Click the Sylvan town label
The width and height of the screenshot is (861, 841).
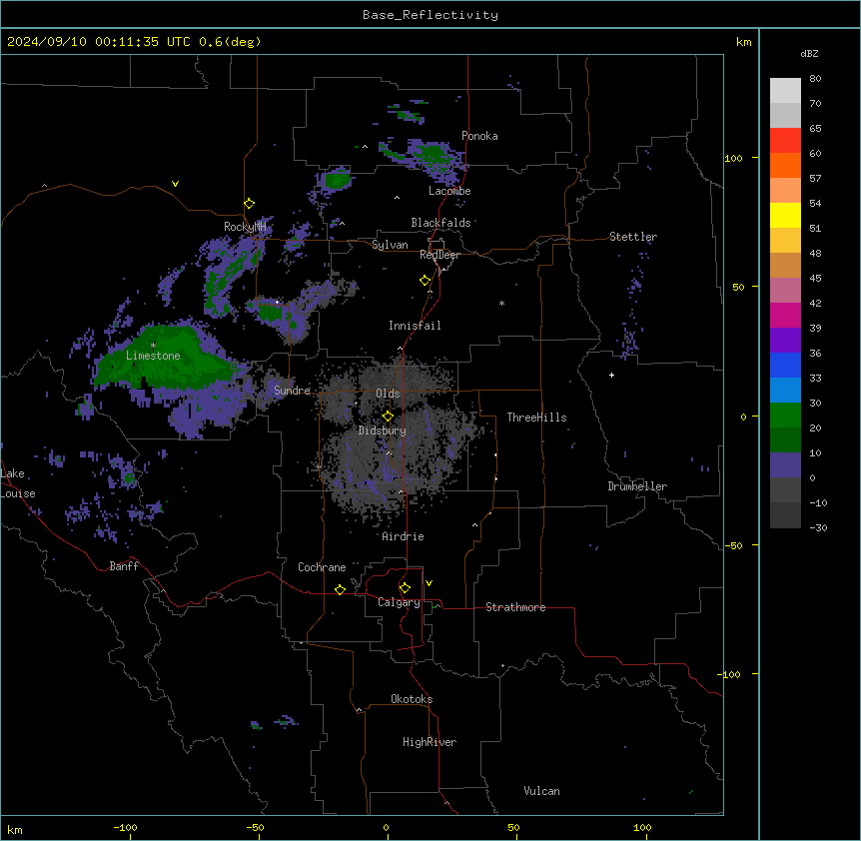[390, 245]
